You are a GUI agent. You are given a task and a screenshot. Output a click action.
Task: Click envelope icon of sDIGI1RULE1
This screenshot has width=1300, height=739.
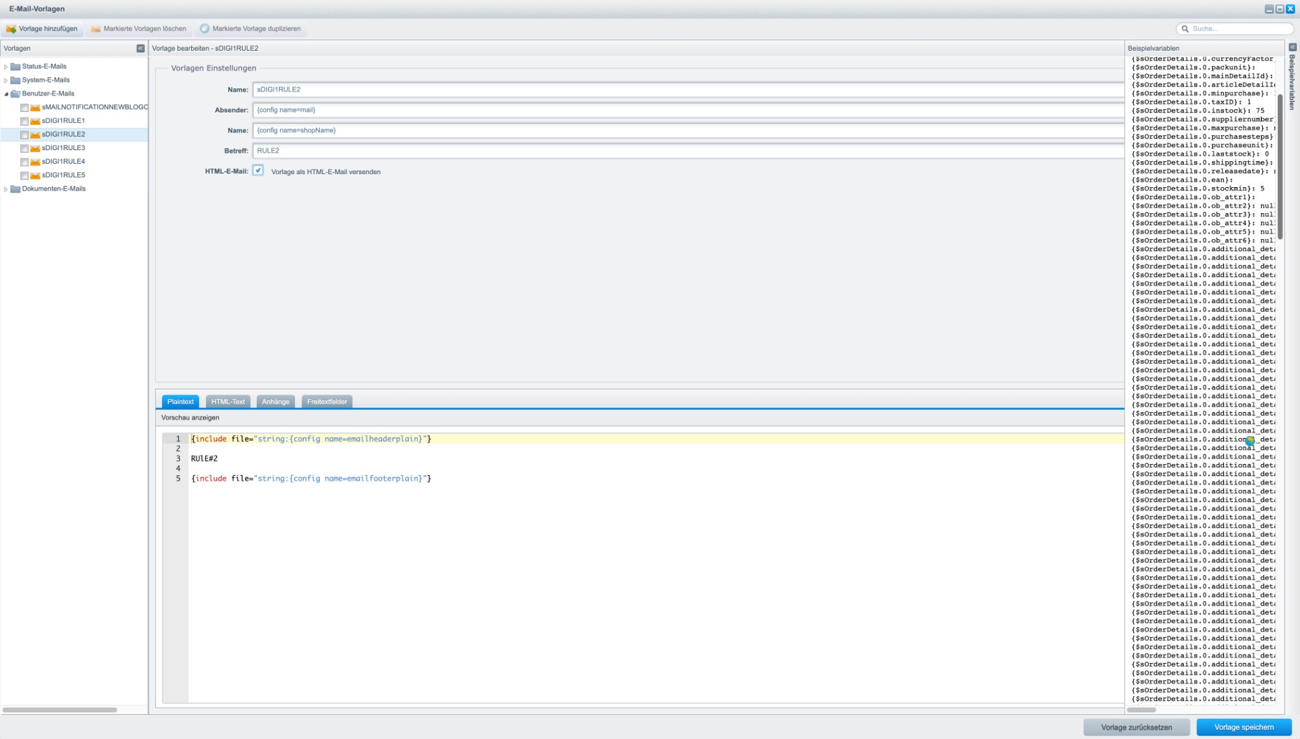[35, 121]
